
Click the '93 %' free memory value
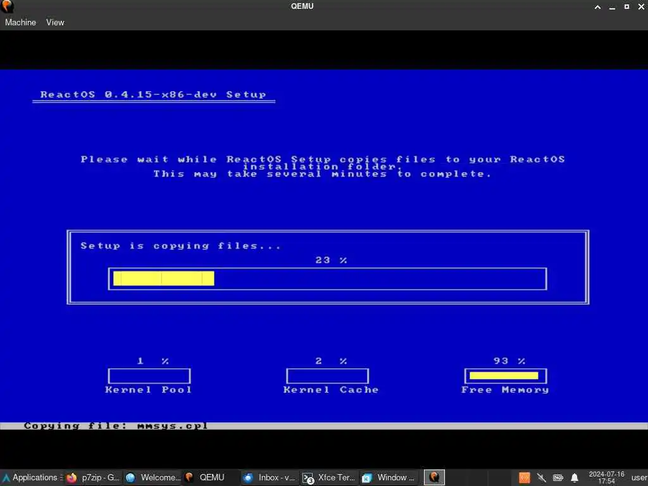[509, 361]
